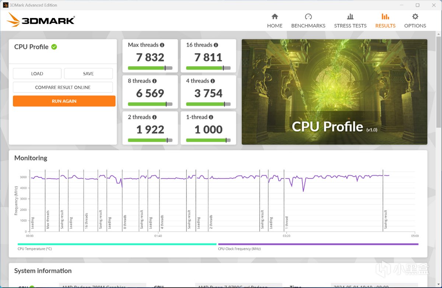Close the 3DMark window

[434, 5]
